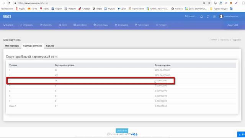Viewport: 245px width, 138px height.
Task: Open the Видео bookmark
Action: (x=97, y=9)
